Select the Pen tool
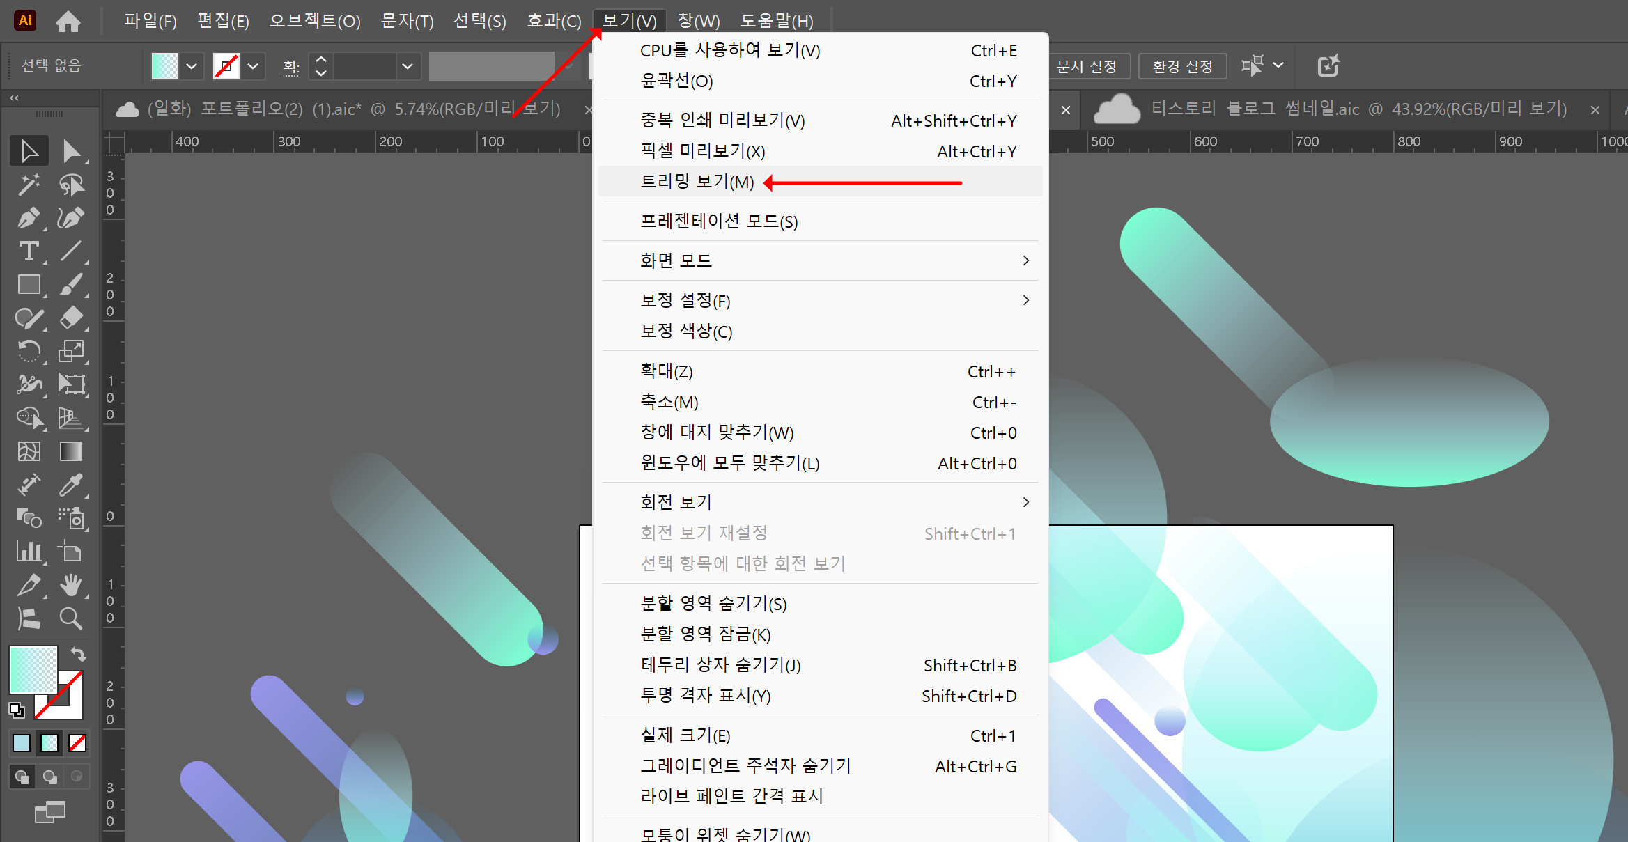1628x842 pixels. click(29, 218)
